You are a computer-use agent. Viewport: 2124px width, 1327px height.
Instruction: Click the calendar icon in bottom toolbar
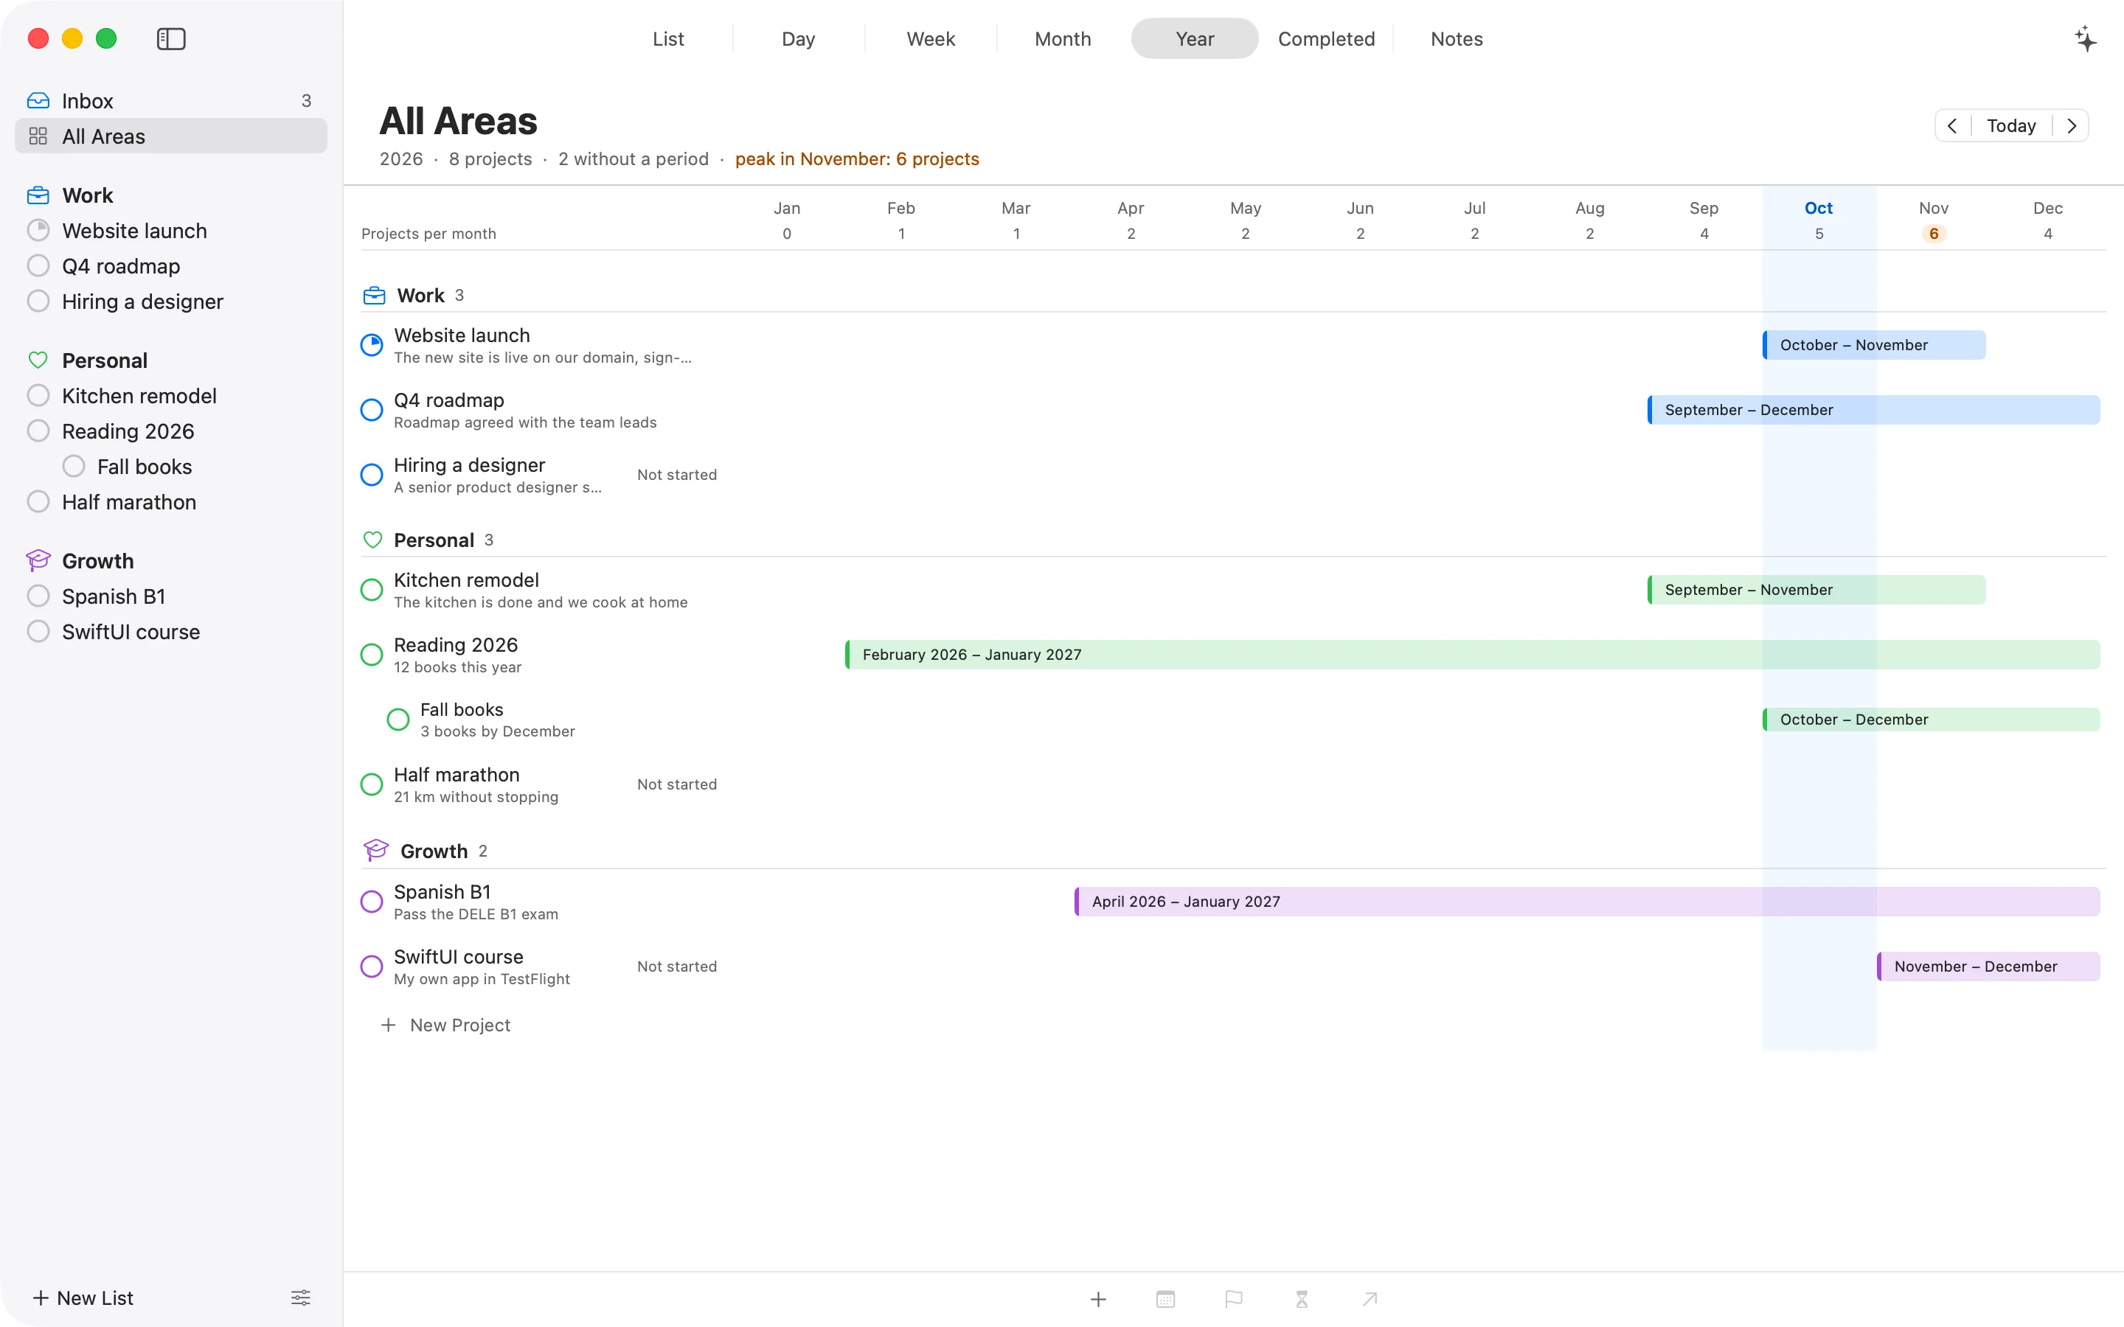click(x=1165, y=1299)
